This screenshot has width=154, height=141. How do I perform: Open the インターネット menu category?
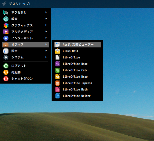point(22,38)
